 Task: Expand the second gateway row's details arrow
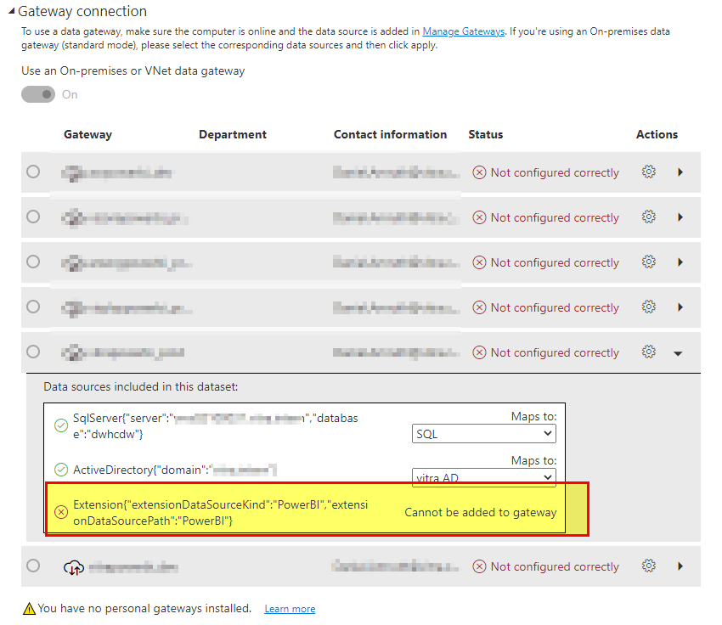tap(680, 217)
